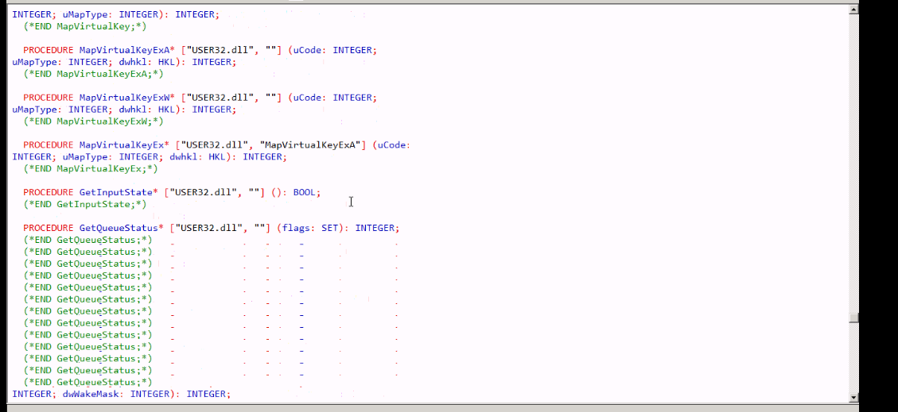Click the (*END MapVirtualKey;*) comment
Screen dimensions: 898x412
coord(85,26)
